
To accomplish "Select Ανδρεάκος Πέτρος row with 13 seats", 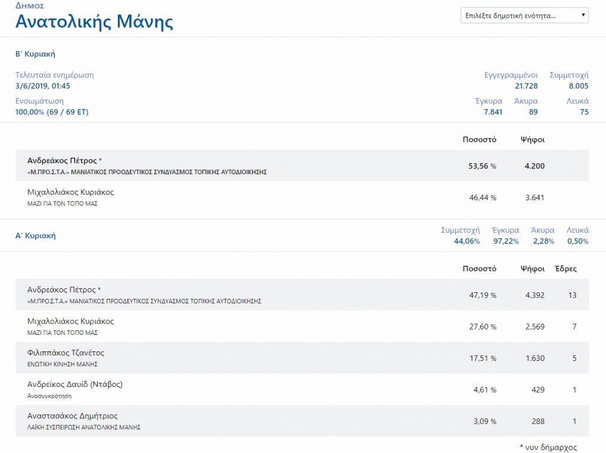I will [x=302, y=295].
